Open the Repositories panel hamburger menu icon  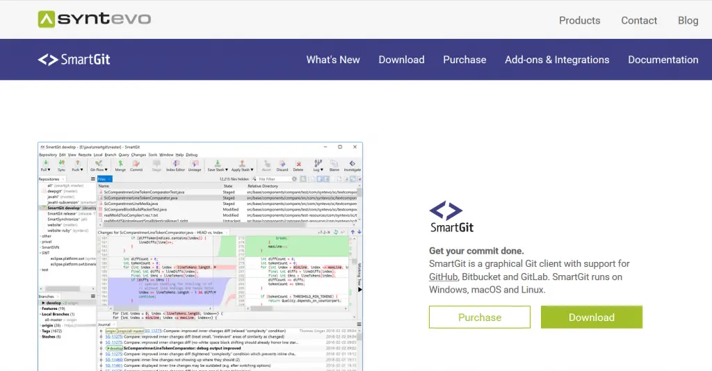pos(93,179)
